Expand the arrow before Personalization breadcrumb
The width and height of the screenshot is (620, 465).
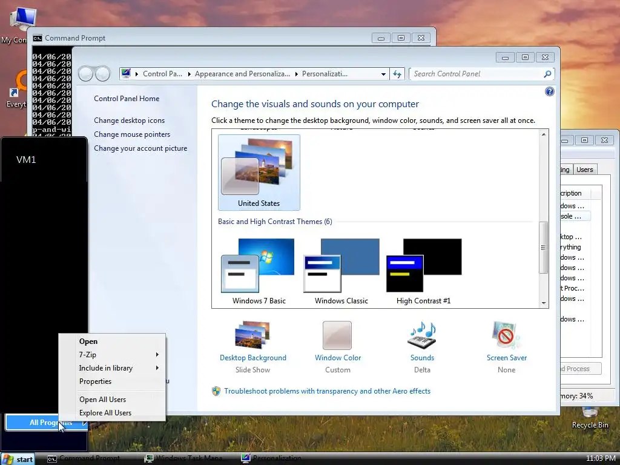[297, 74]
